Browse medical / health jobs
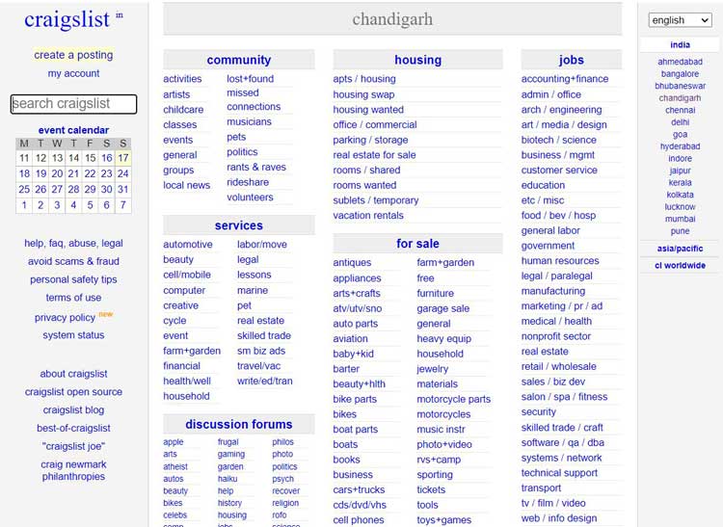This screenshot has height=527, width=723. click(556, 321)
